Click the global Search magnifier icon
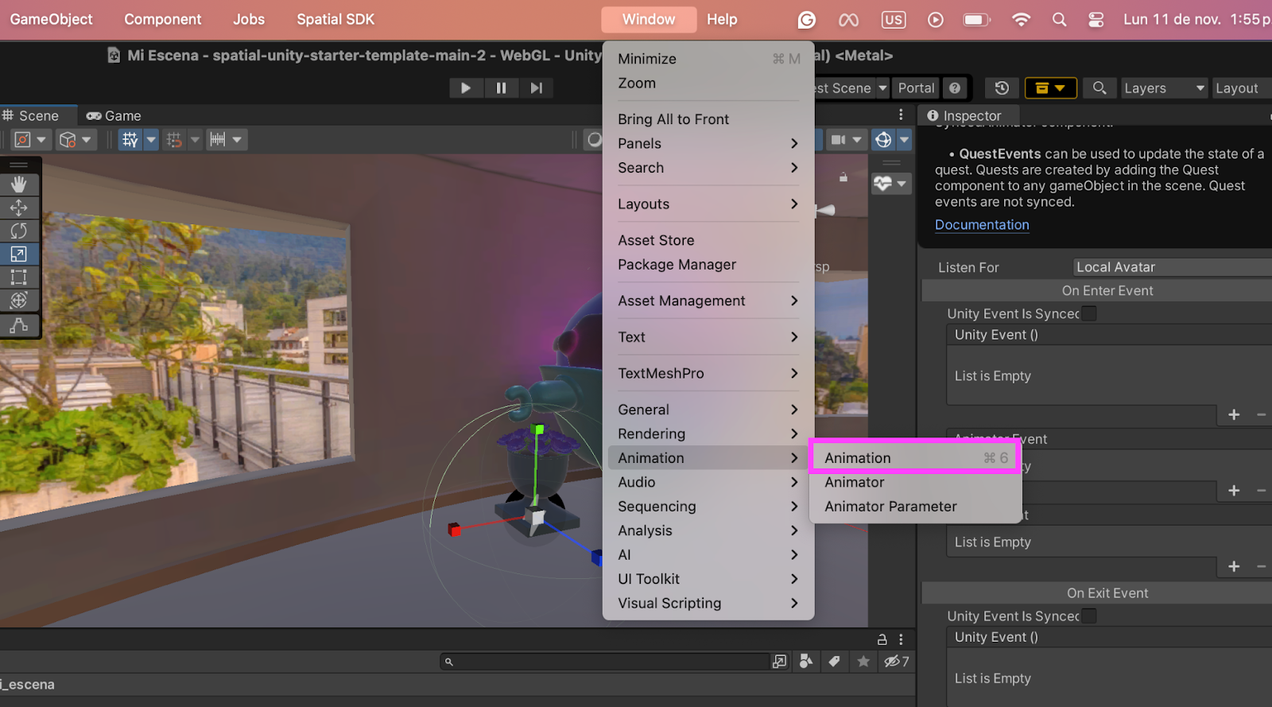Screen dimensions: 1272x707 click(x=1099, y=88)
